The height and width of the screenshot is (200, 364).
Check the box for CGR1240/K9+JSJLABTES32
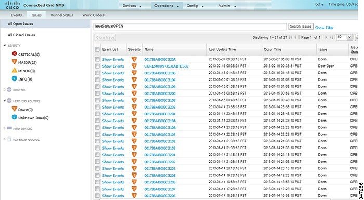point(97,66)
